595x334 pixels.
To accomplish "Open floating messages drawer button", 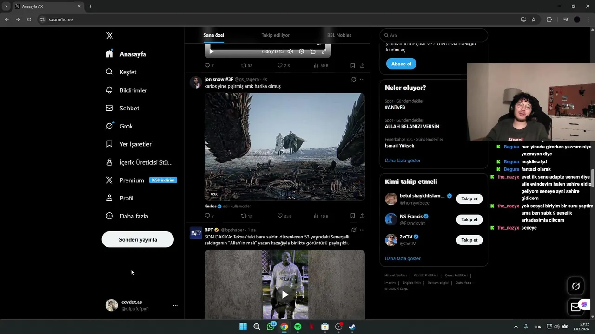I will (x=575, y=307).
